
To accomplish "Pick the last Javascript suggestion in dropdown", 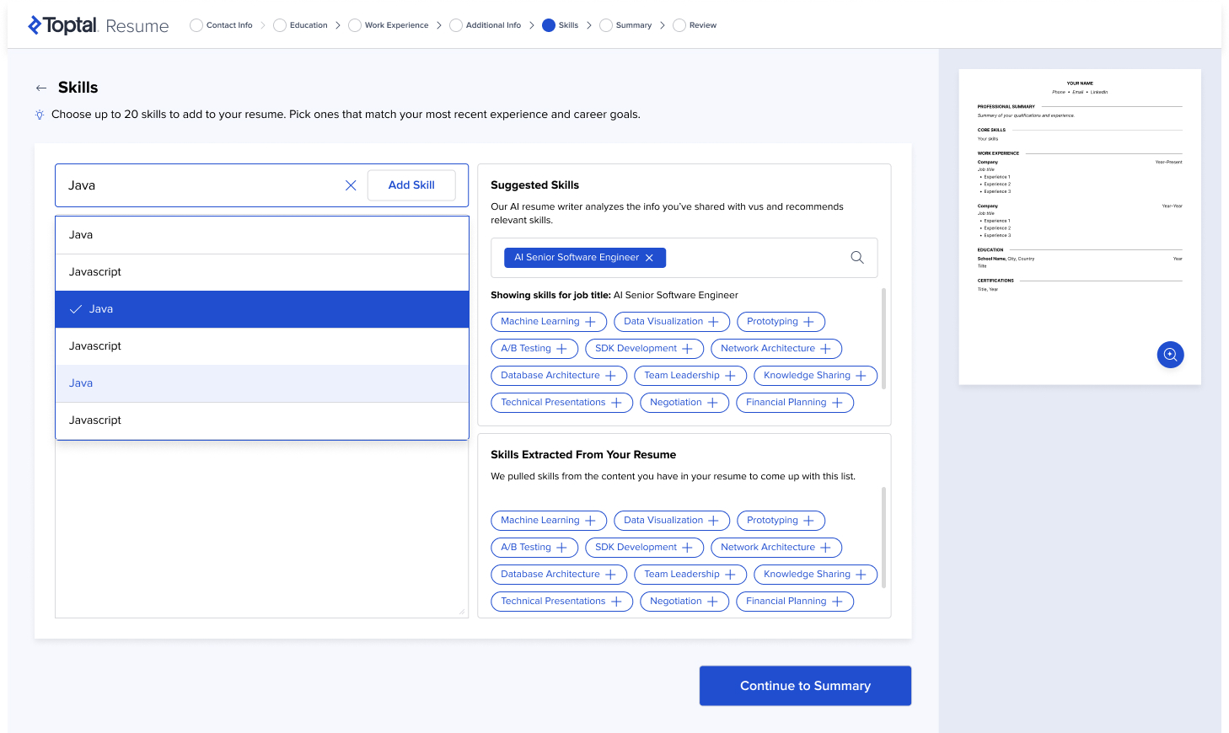I will coord(262,420).
